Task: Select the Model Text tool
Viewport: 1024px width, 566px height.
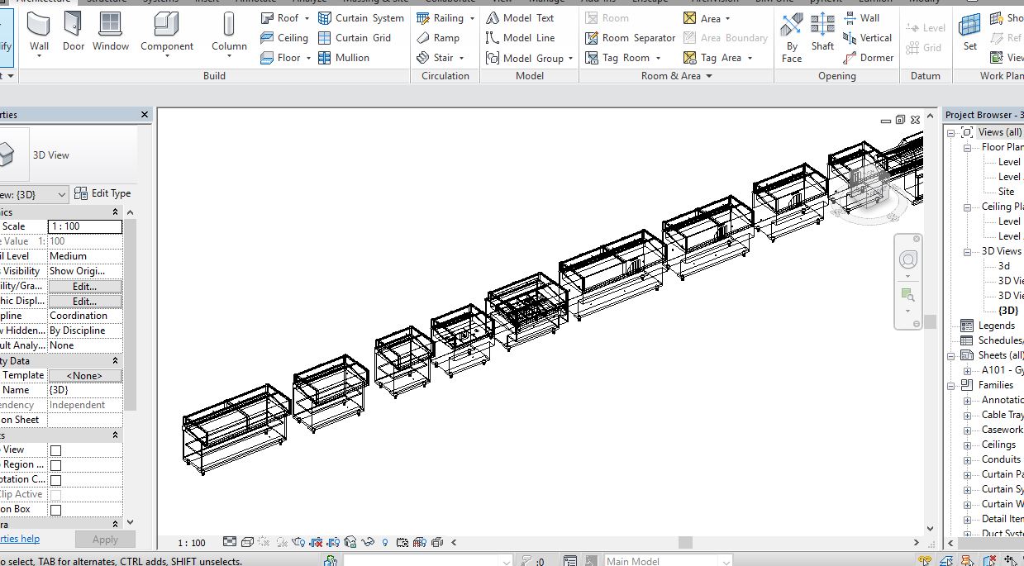Action: click(520, 18)
